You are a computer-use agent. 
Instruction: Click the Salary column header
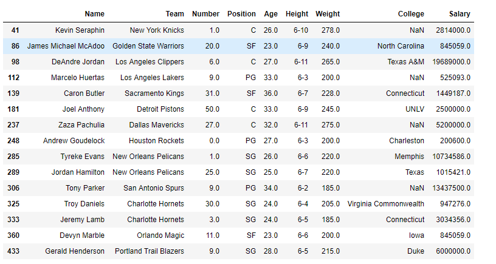coord(460,14)
